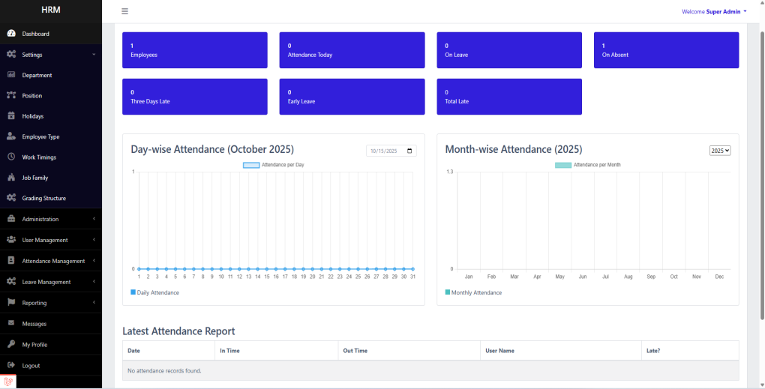This screenshot has width=765, height=389.
Task: Click the On Absent summary card
Action: point(666,50)
